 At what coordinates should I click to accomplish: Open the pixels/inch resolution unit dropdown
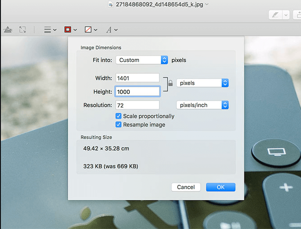(202, 105)
